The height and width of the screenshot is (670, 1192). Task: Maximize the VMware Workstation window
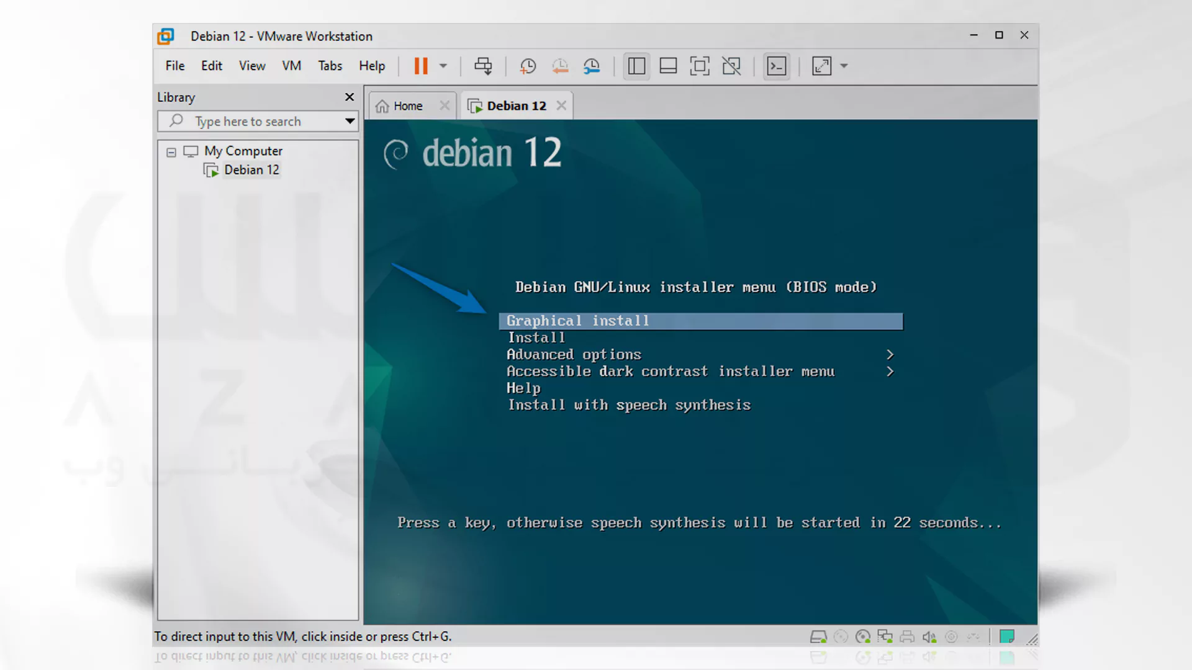point(999,35)
